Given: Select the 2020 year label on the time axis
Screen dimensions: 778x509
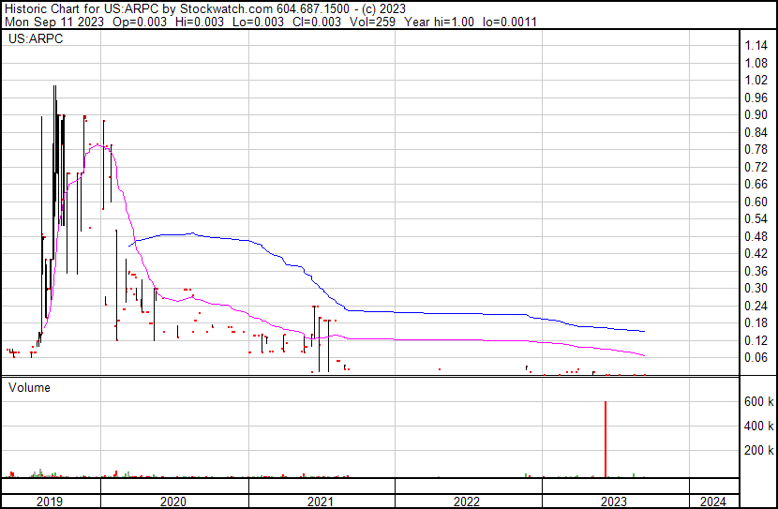Looking at the screenshot, I should pyautogui.click(x=174, y=502).
